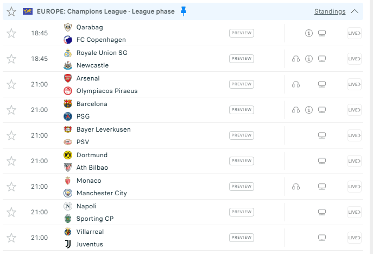The image size is (373, 254).
Task: Star the Arsenal vs Olympiacos match
Action: click(x=11, y=84)
